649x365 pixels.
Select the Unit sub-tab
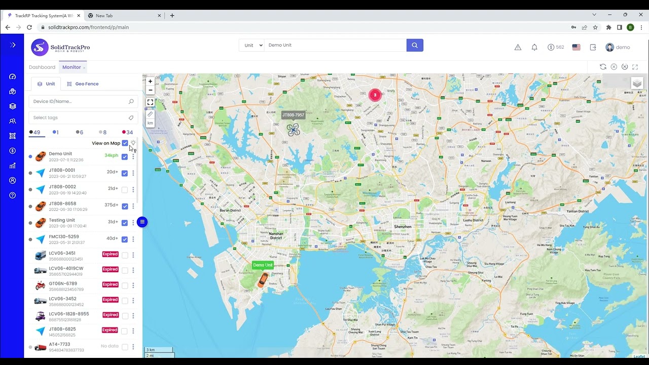coord(46,84)
